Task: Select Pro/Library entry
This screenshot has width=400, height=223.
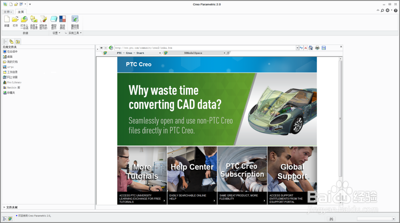Action: [x=12, y=83]
